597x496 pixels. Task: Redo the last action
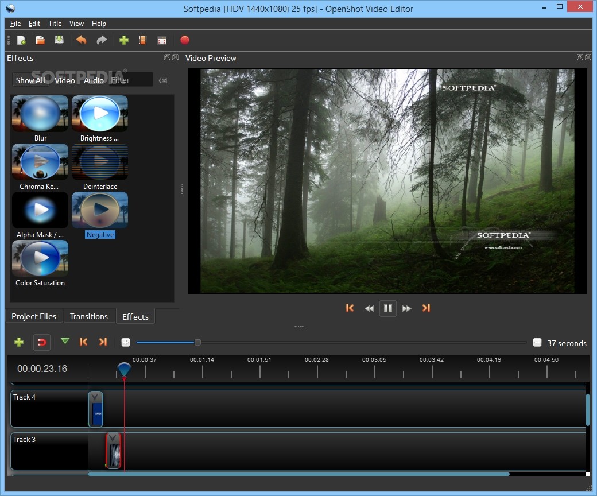(102, 40)
